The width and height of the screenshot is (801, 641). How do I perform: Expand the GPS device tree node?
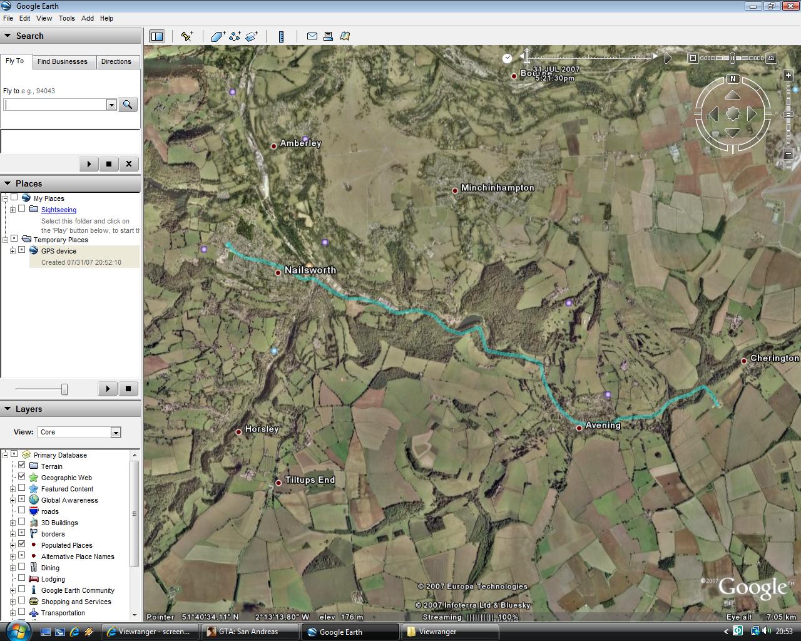tap(13, 251)
